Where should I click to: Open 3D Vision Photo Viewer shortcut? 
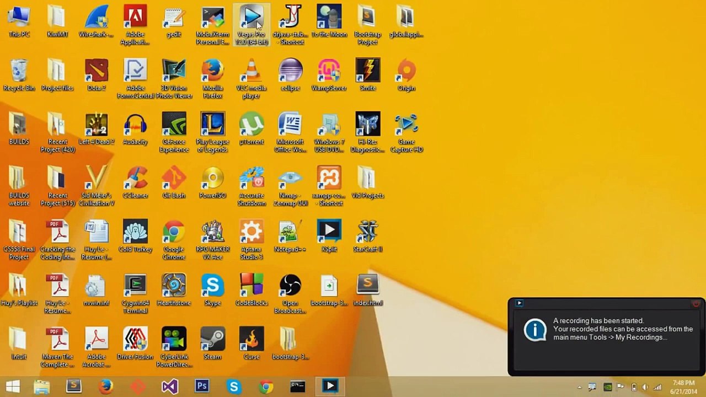tap(174, 79)
